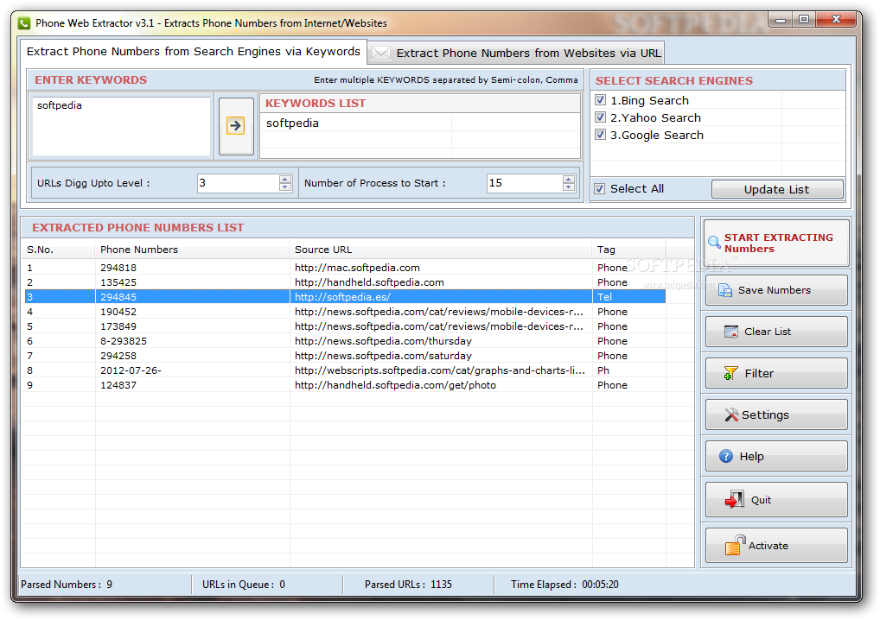The width and height of the screenshot is (880, 620).
Task: Click Parsed Numbers 9 in status bar
Action: coord(67,584)
